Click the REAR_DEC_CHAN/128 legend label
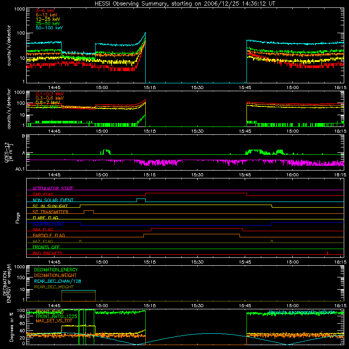The width and height of the screenshot is (349, 349). tap(58, 281)
